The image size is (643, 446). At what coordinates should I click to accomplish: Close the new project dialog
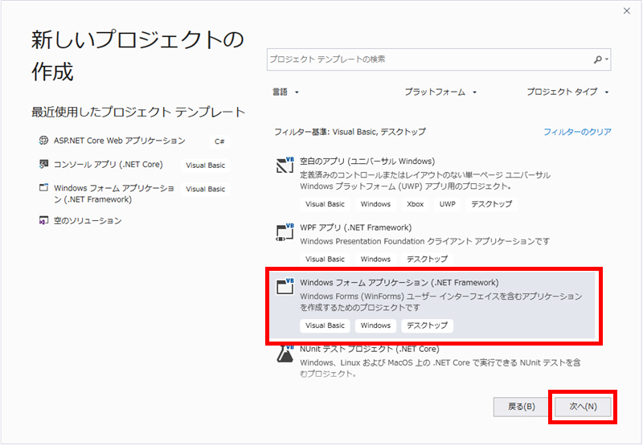pos(627,11)
